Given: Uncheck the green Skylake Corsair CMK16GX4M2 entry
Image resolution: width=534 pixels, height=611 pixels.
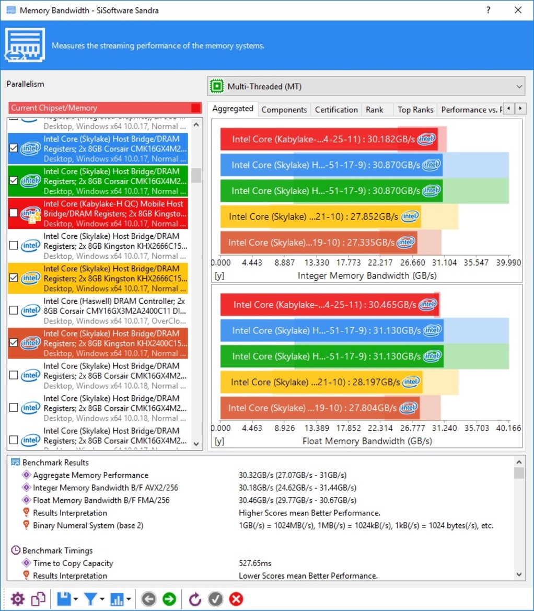Looking at the screenshot, I should pos(14,180).
